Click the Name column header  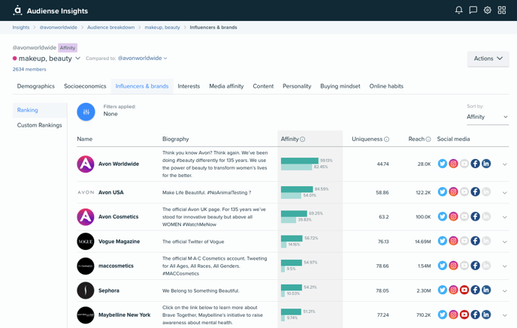click(85, 139)
